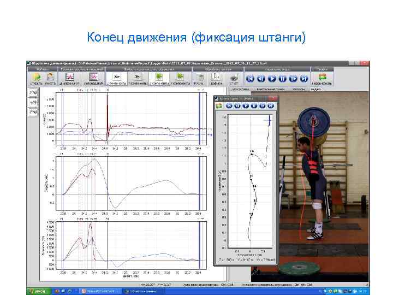Viewport: 393px width, 295px height.
Task: Play the video from main toolbar
Action: 272,79
